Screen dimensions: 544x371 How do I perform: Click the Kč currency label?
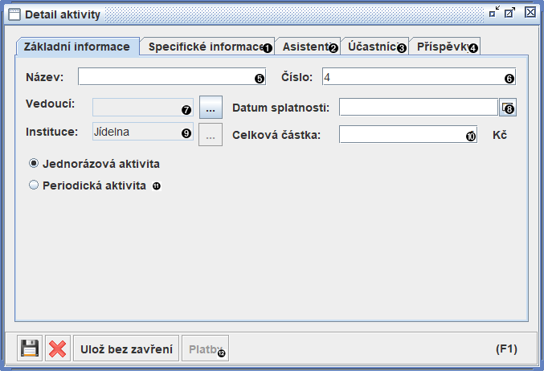click(x=500, y=135)
